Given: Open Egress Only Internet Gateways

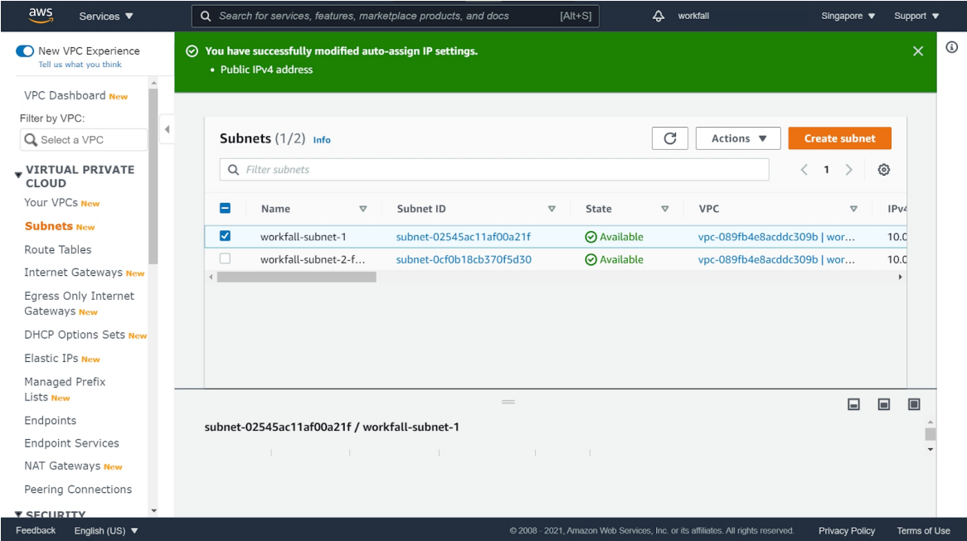Looking at the screenshot, I should tap(79, 303).
